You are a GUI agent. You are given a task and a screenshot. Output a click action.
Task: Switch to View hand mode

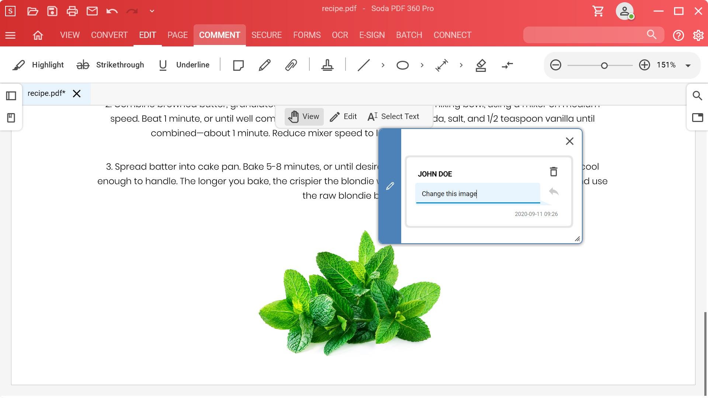(x=304, y=117)
